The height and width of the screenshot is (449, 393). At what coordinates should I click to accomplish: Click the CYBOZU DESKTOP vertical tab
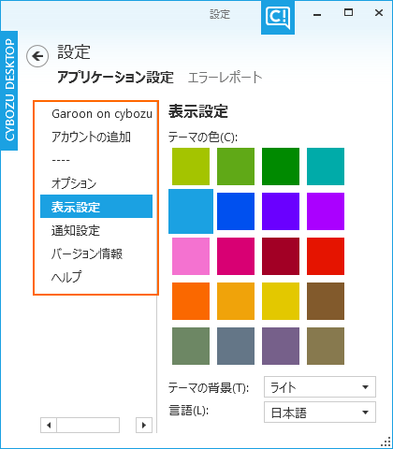[x=9, y=90]
